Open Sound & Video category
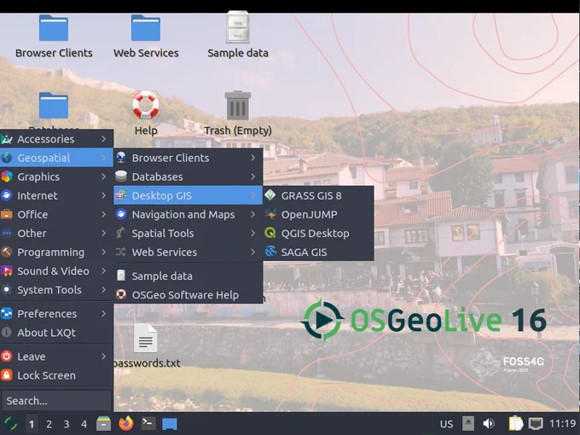The width and height of the screenshot is (580, 435). pyautogui.click(x=56, y=270)
